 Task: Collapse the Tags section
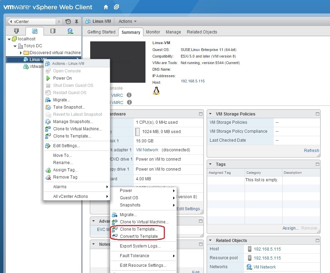pos(210,164)
